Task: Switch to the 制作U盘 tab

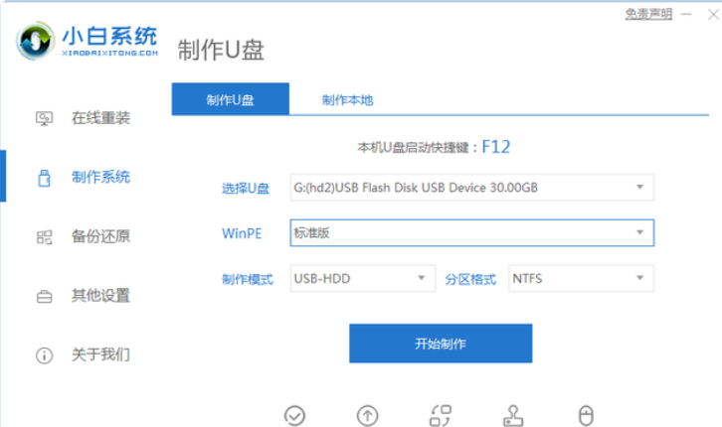Action: pyautogui.click(x=230, y=100)
